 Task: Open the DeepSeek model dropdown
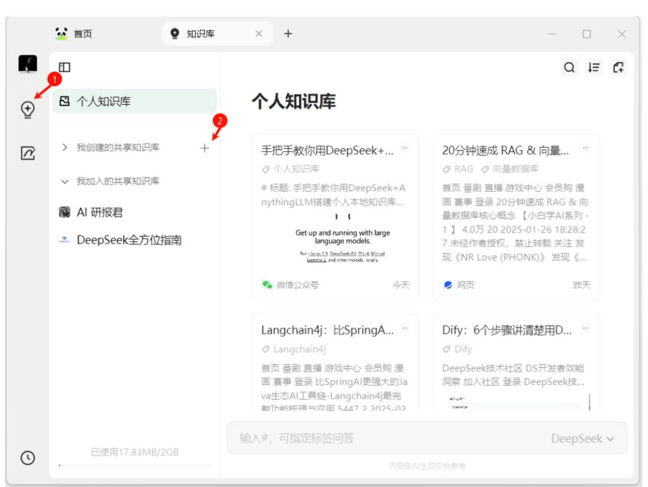tap(582, 438)
